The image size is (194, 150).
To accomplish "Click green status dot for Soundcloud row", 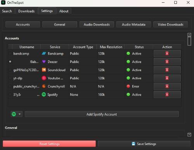I will click(128, 70).
